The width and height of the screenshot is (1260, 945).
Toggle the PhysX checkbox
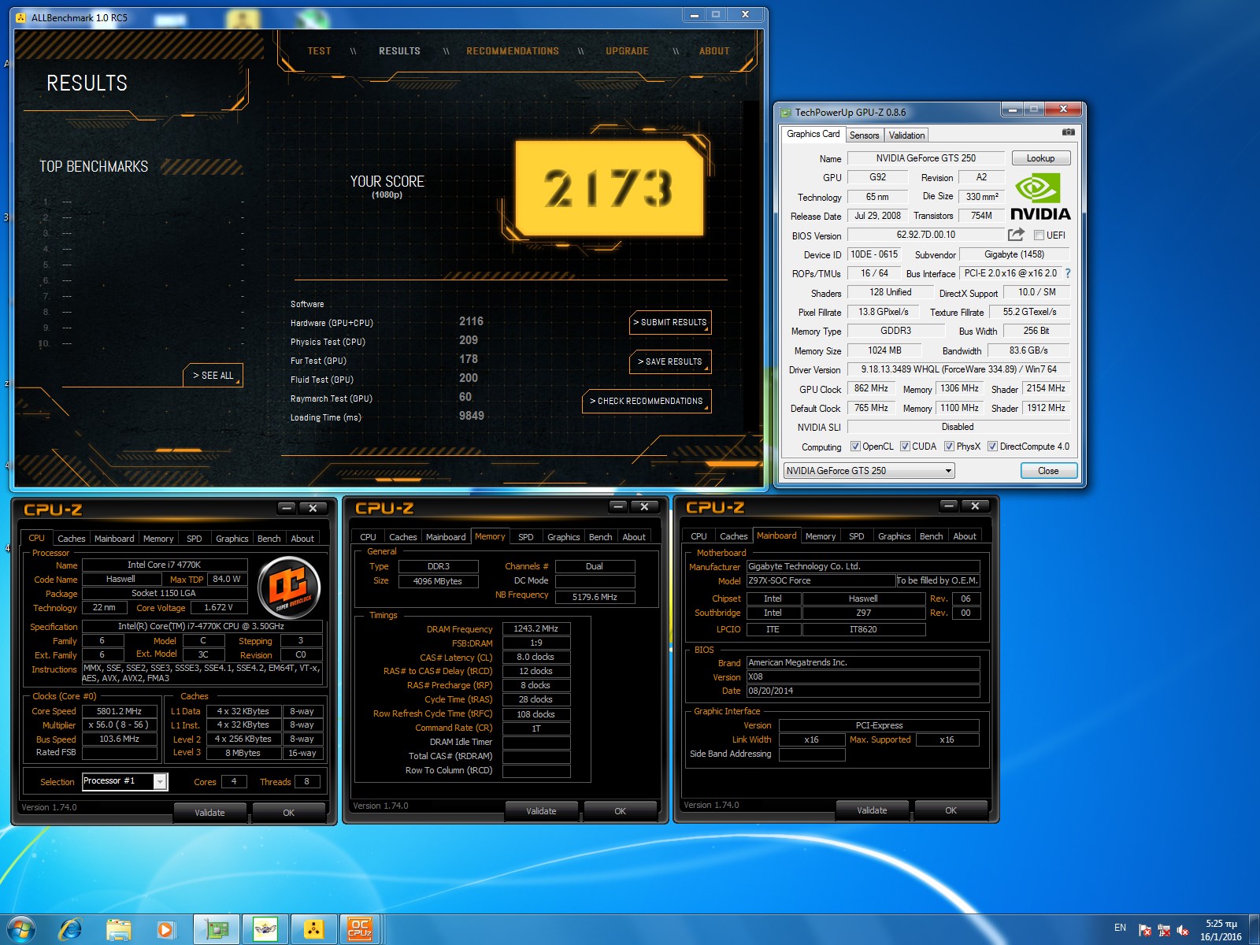(949, 447)
